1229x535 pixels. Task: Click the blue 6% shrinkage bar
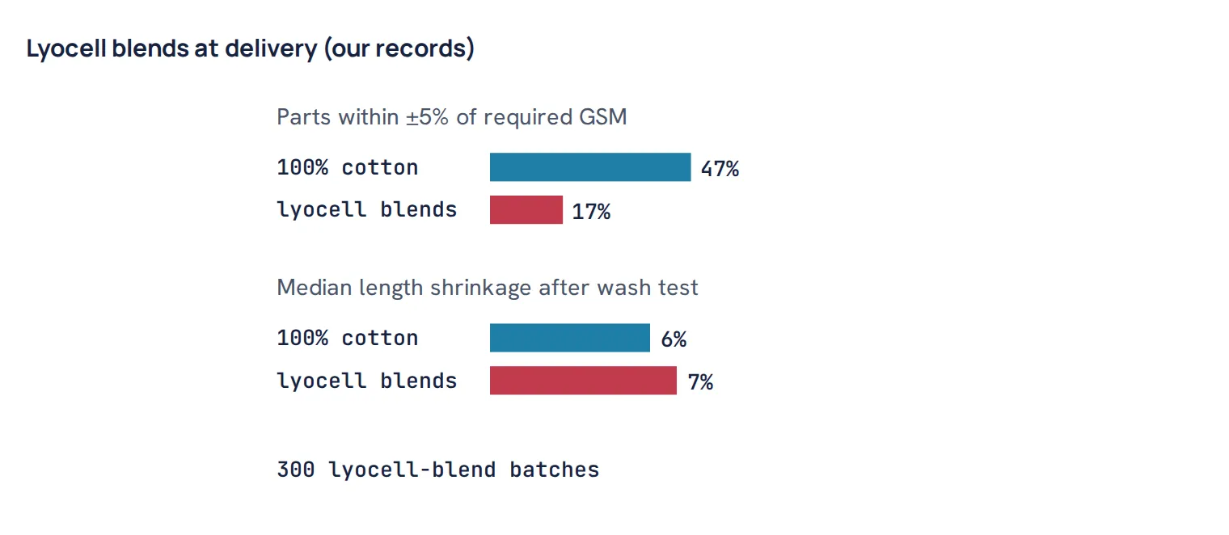point(570,338)
